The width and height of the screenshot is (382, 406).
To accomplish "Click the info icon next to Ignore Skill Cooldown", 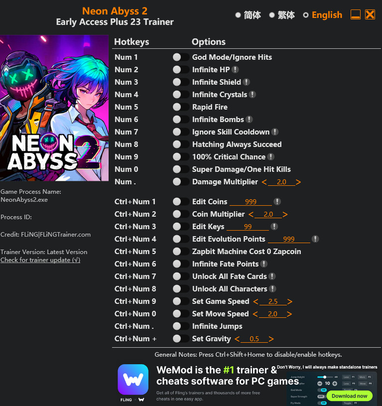I will [x=275, y=132].
